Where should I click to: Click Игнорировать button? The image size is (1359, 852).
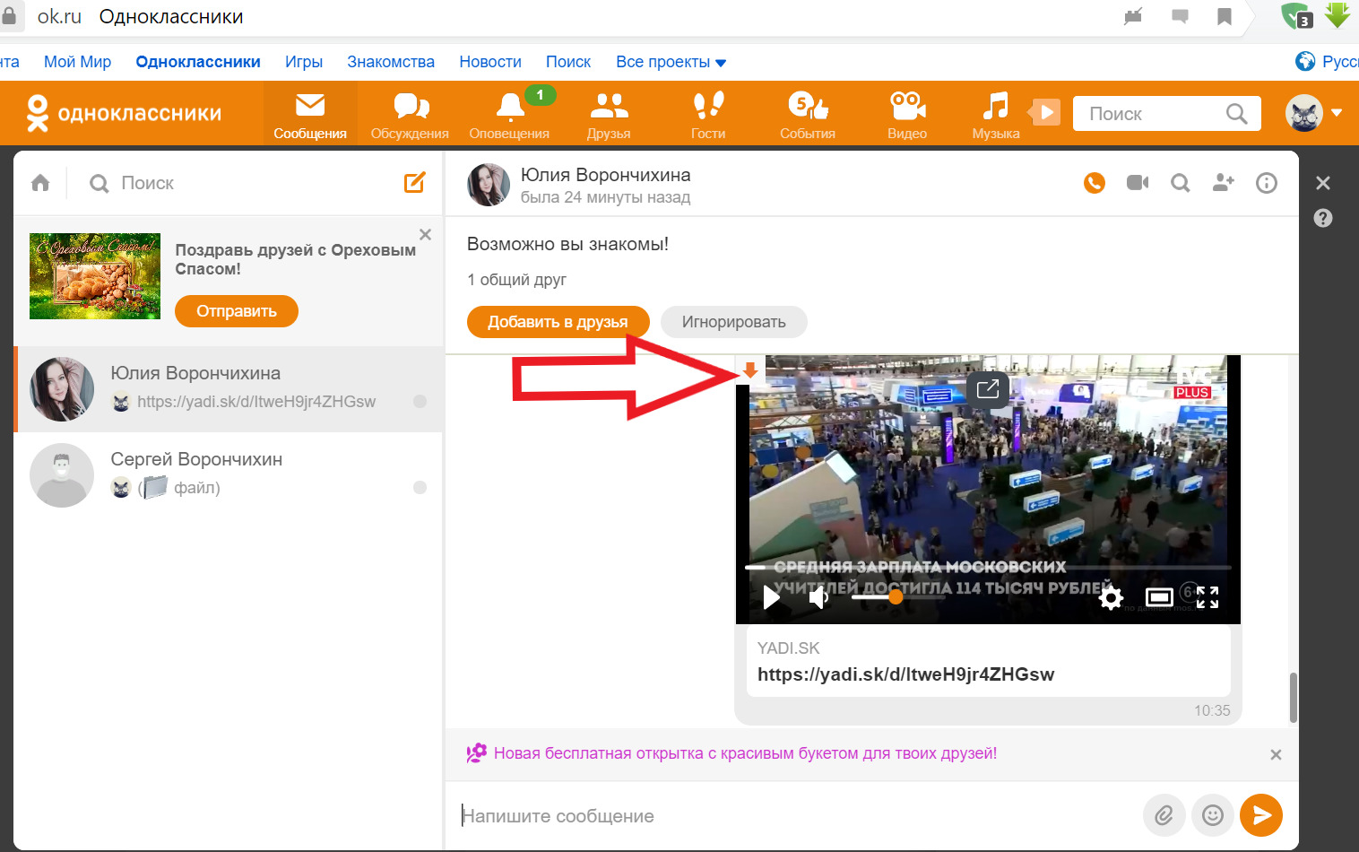click(x=733, y=322)
